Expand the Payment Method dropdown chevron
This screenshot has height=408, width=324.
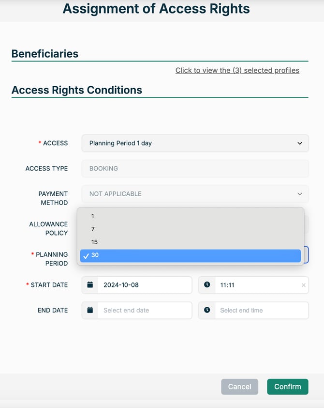click(300, 194)
